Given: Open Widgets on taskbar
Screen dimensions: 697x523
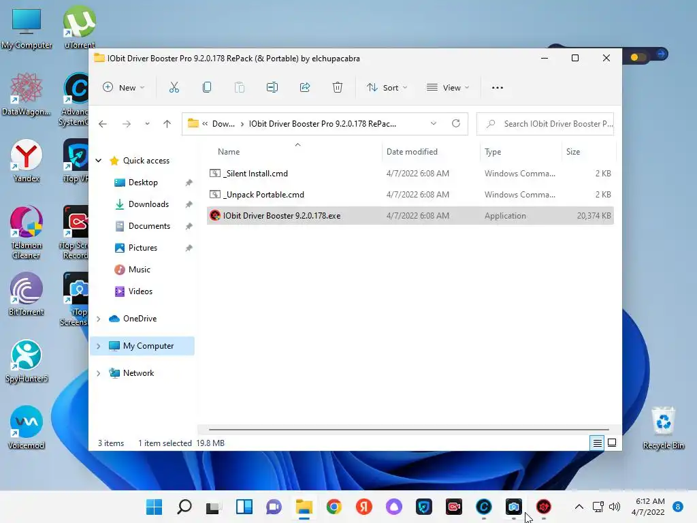Looking at the screenshot, I should coord(244,507).
